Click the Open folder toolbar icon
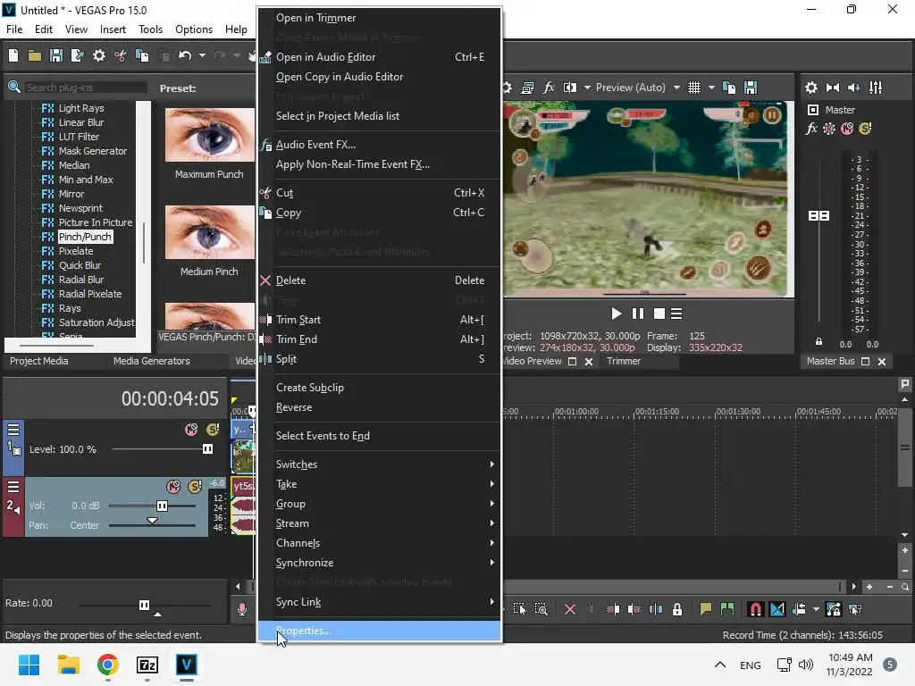 (x=35, y=55)
